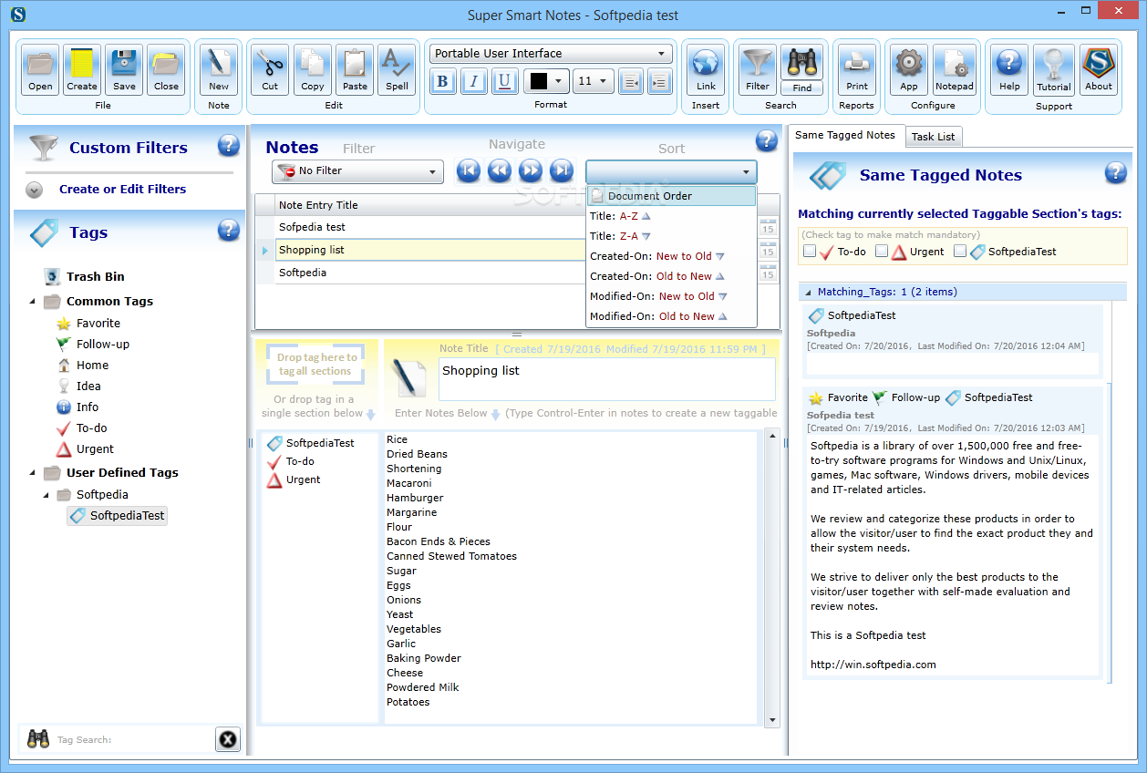Clear the Tag Search with X button

(x=228, y=739)
